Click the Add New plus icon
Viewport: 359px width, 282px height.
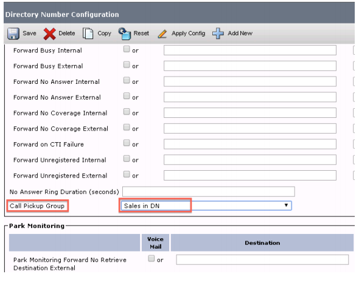click(218, 33)
